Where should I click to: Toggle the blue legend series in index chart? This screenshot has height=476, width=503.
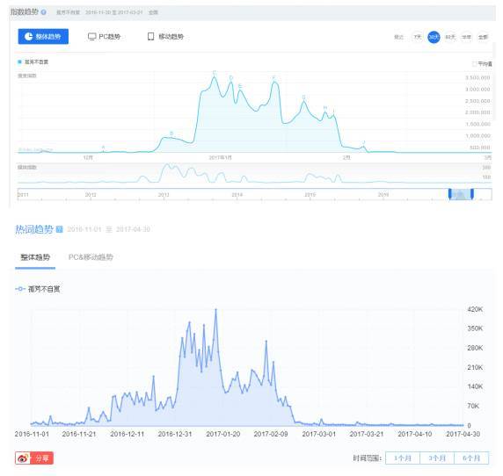pos(33,61)
